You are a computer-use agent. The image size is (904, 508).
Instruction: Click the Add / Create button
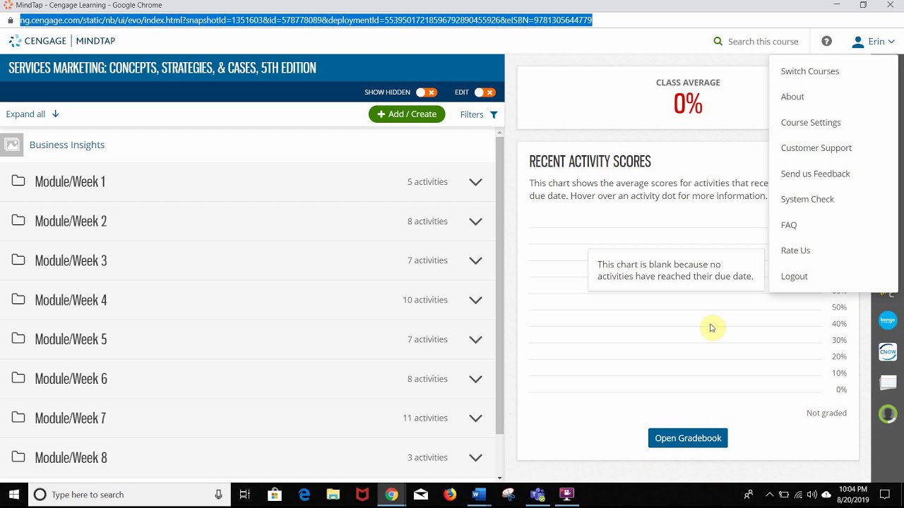(x=407, y=114)
